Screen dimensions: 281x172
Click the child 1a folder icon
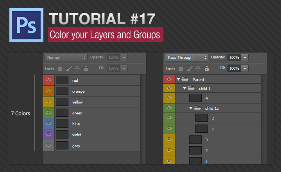point(198,108)
